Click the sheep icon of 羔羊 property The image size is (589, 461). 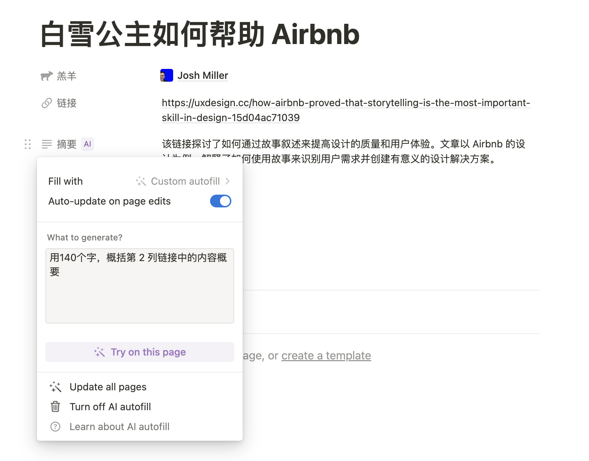[x=46, y=76]
